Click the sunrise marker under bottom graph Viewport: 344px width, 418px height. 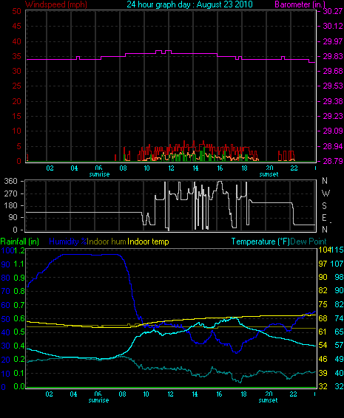(x=98, y=400)
